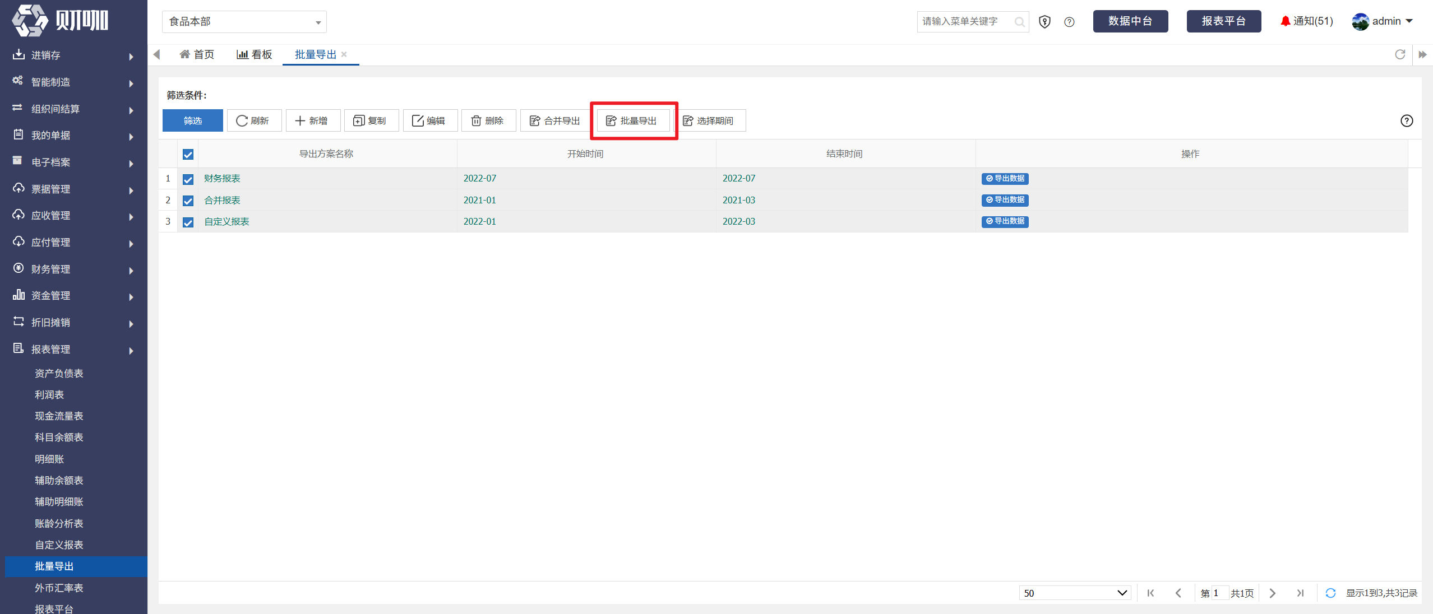This screenshot has height=614, width=1433.
Task: Open help question mark in header
Action: point(1069,22)
